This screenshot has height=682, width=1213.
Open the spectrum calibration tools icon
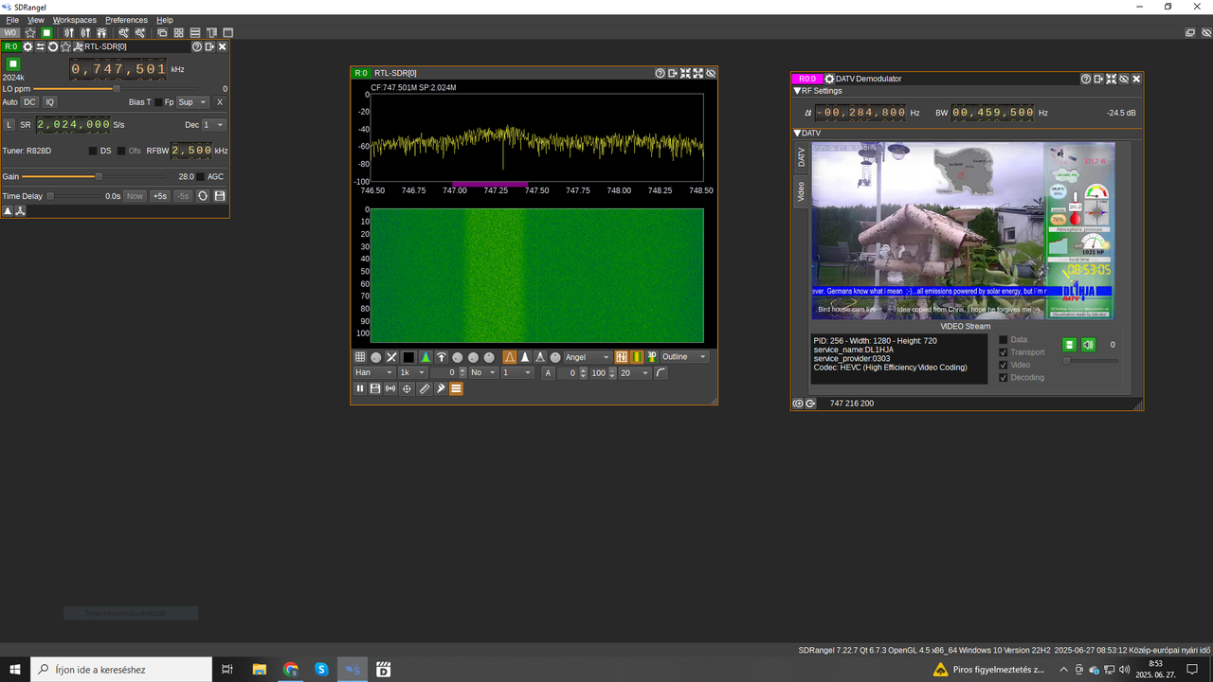click(x=441, y=388)
